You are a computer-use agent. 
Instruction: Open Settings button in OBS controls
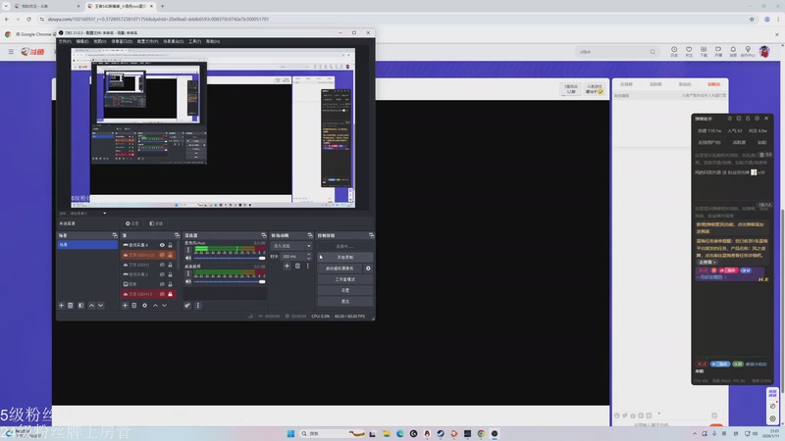[345, 290]
